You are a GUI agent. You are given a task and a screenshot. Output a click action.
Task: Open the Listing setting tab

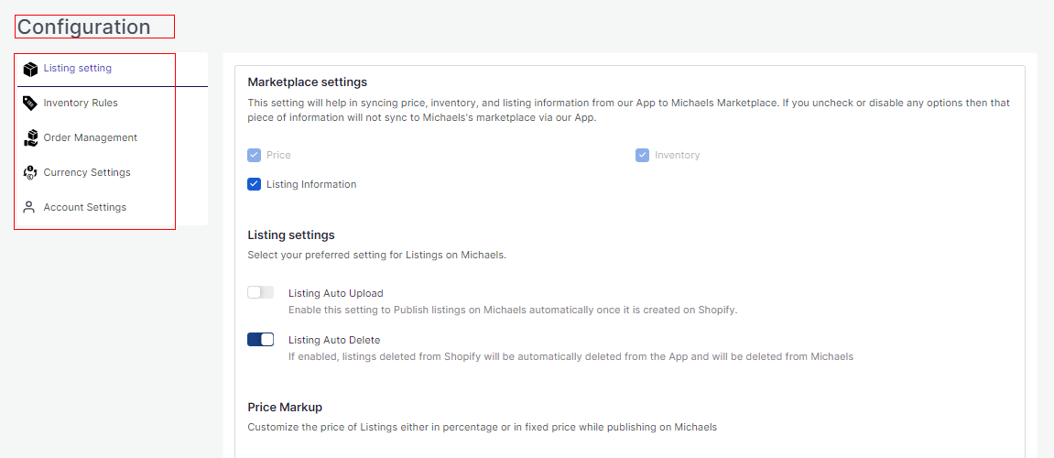78,69
